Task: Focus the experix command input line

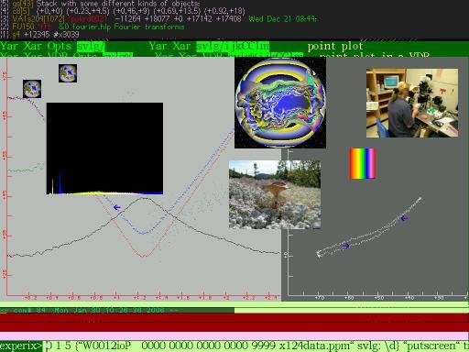Action: pyautogui.click(x=257, y=346)
